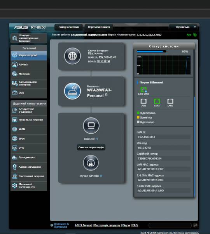Click the LAN3 port icon
This screenshot has height=234, width=210.
pyautogui.click(x=170, y=101)
